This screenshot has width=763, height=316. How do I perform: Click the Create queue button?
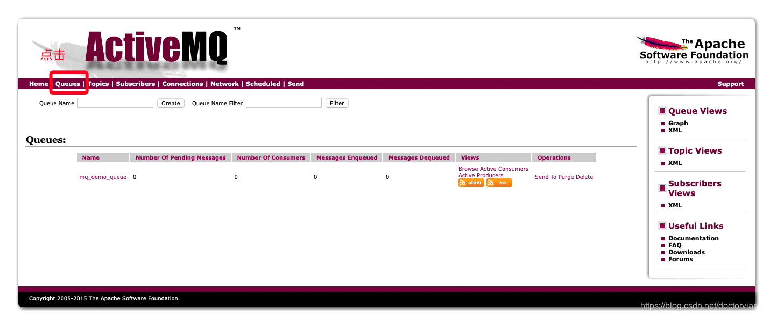(x=171, y=103)
